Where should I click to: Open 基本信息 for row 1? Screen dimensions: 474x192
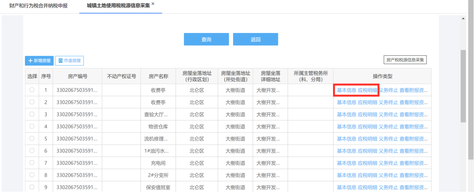[x=346, y=90]
